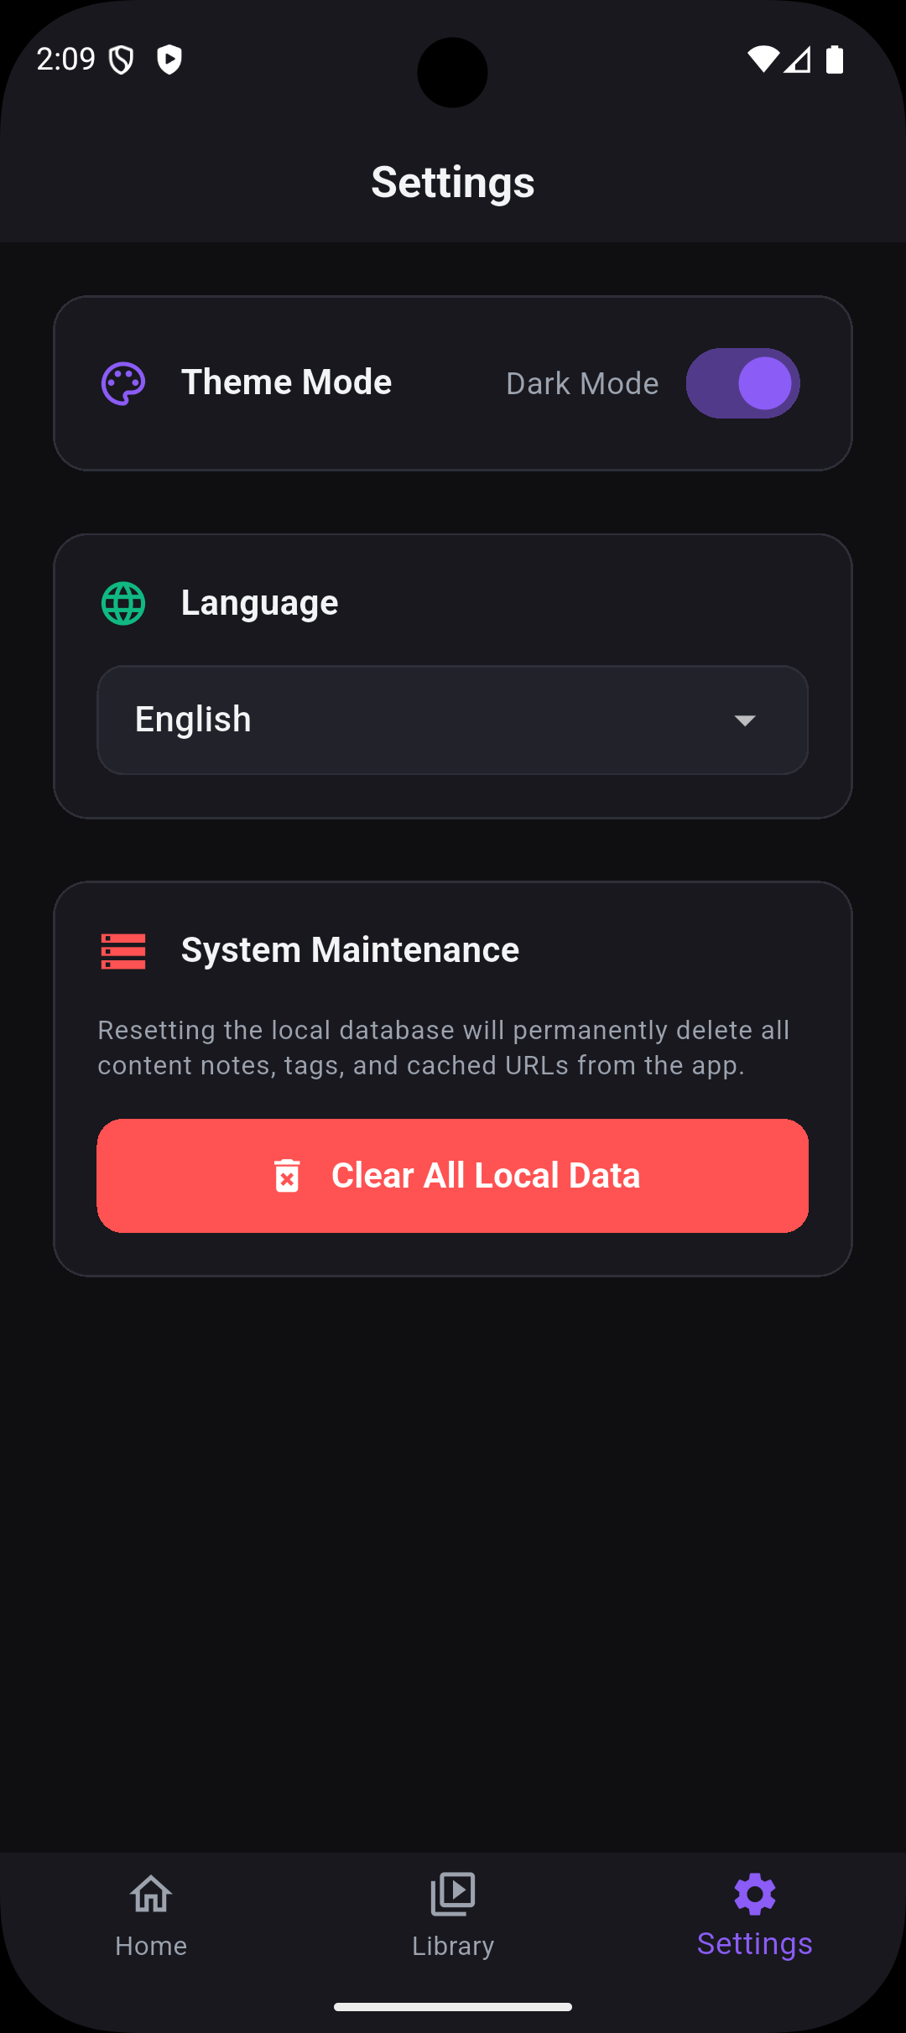This screenshot has width=906, height=2033.
Task: Click the Dark Mode label text
Action: [x=582, y=383]
